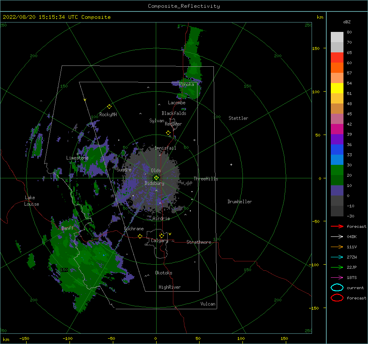Click the ThreeHills label
The height and width of the screenshot is (344, 368).
click(206, 179)
